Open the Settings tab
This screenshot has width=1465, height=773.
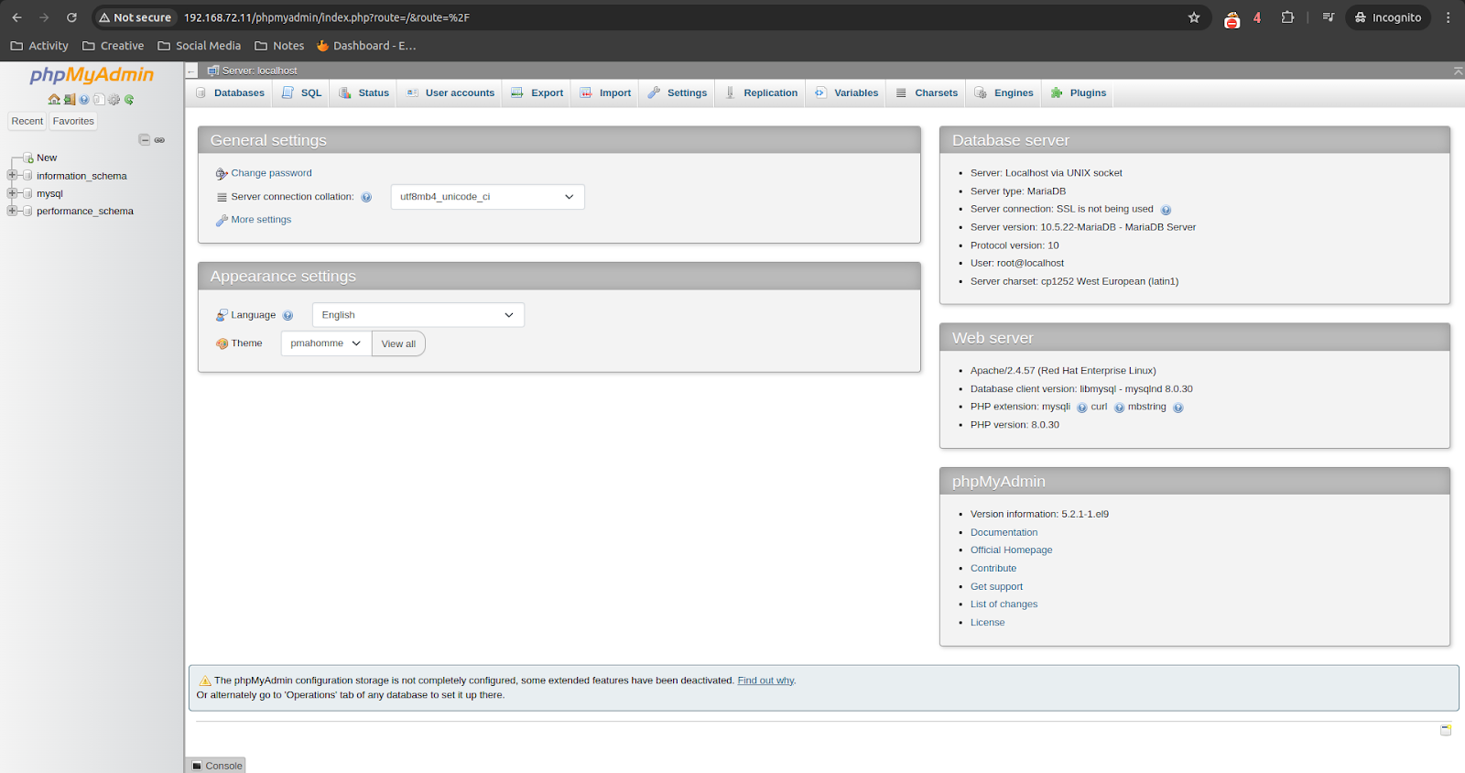(x=677, y=93)
